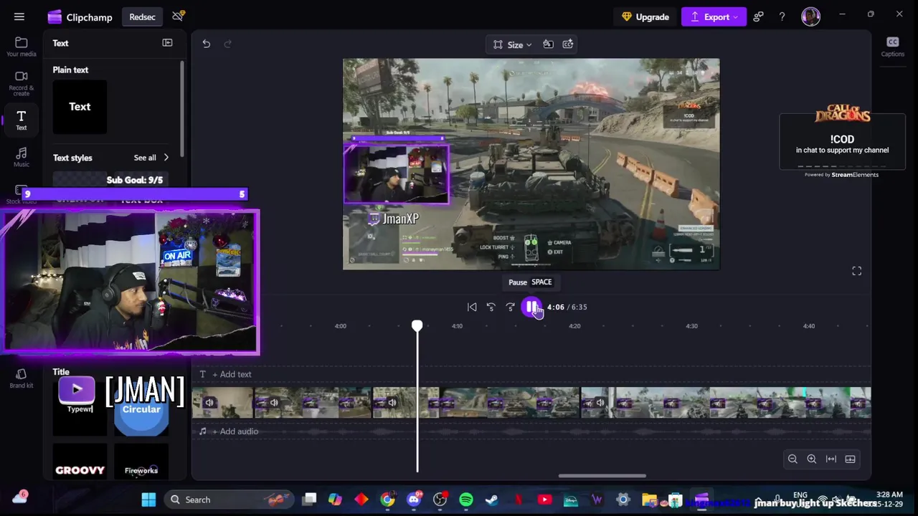Image resolution: width=918 pixels, height=516 pixels.
Task: Click Add text on timeline
Action: click(231, 374)
